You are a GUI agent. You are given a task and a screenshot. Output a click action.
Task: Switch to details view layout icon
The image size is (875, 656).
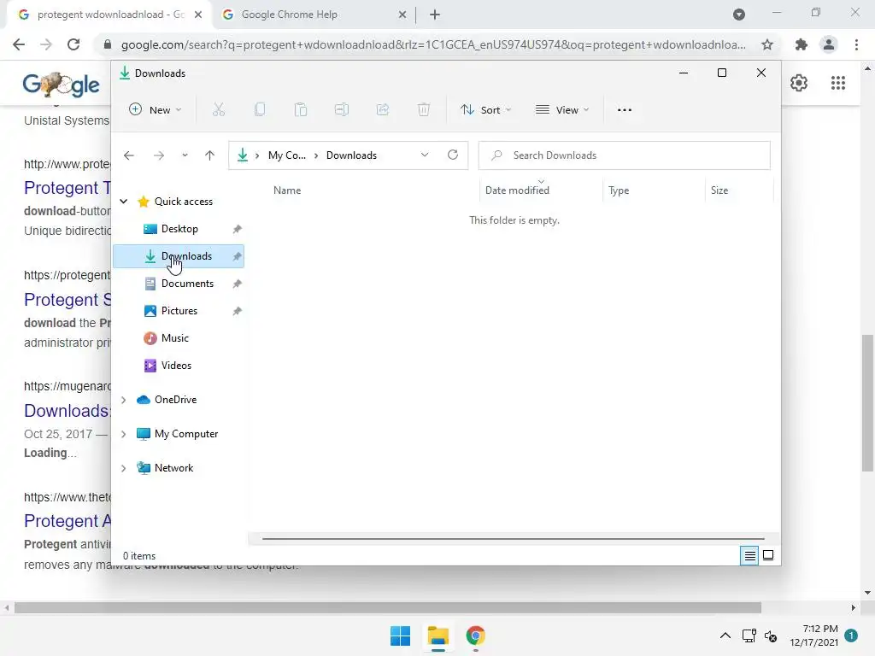tap(749, 555)
